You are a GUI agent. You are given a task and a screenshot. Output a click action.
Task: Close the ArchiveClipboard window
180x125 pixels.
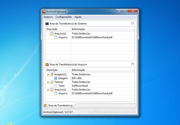pyautogui.click(x=133, y=11)
